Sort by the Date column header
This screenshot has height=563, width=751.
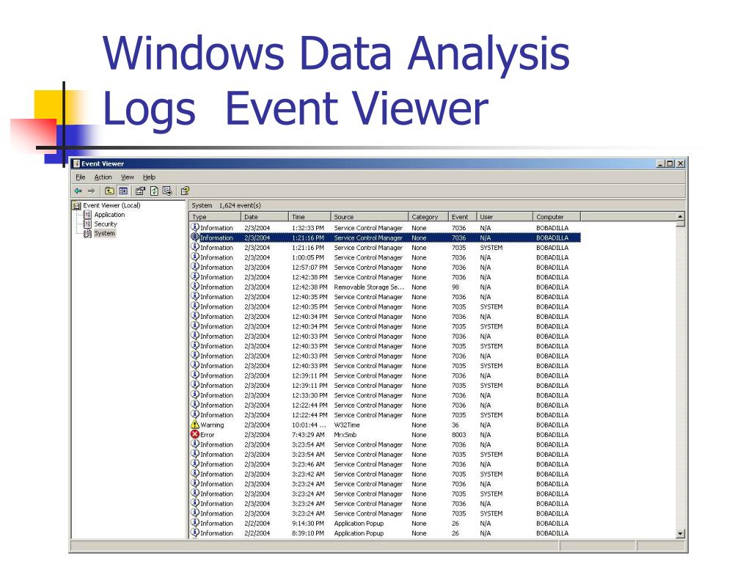[x=264, y=217]
